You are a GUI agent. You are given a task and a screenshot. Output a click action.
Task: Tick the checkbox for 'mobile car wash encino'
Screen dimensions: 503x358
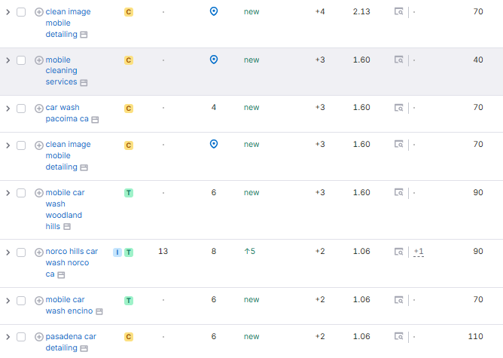pyautogui.click(x=21, y=300)
